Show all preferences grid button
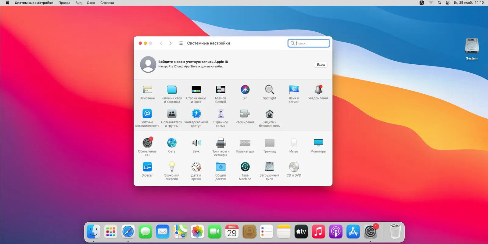The image size is (488, 244). coord(181,43)
